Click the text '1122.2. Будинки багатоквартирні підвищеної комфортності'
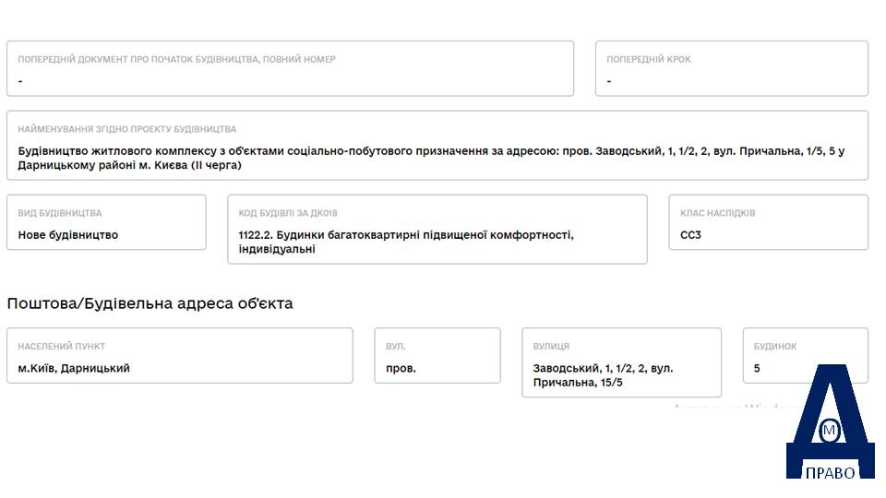Viewport: 886px width, 498px height. pyautogui.click(x=406, y=235)
